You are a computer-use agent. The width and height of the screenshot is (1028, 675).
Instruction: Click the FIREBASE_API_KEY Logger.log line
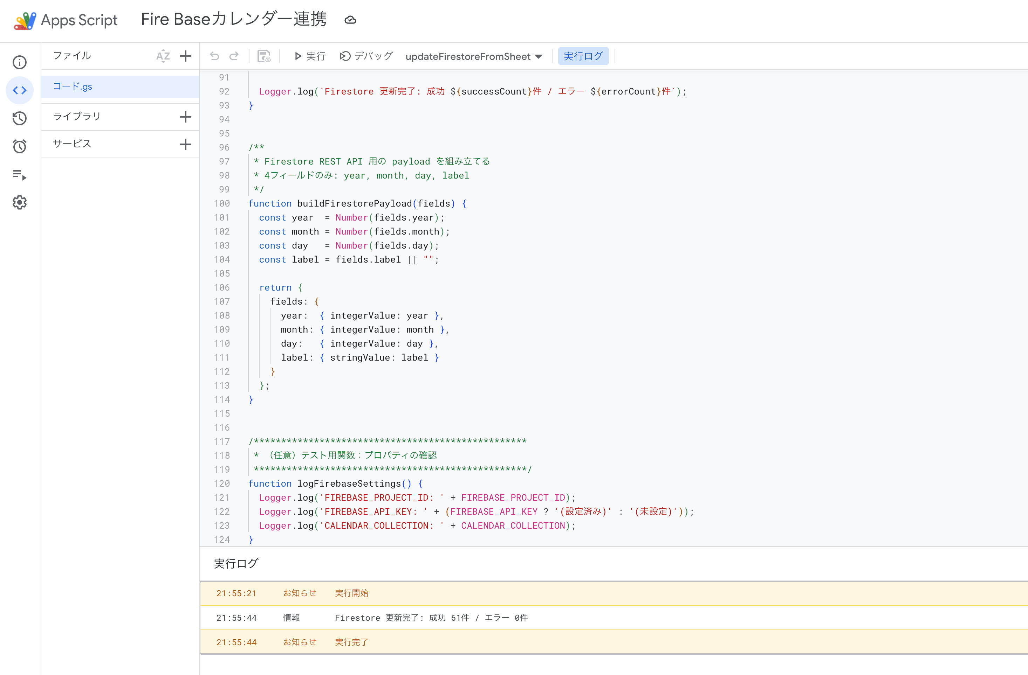pyautogui.click(x=477, y=512)
